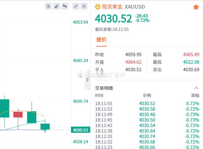This screenshot has height=149, width=203.
Task: Click the 18:11:38 trade row
Action: pos(147,131)
